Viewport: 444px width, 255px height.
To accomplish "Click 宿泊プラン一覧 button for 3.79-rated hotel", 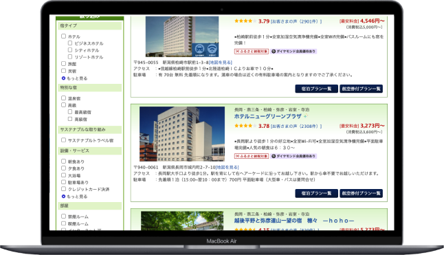I will (x=316, y=89).
